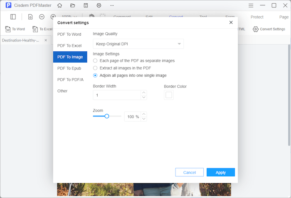The width and height of the screenshot is (291, 198).
Task: Select Adjoin all pages into one image
Action: point(95,75)
